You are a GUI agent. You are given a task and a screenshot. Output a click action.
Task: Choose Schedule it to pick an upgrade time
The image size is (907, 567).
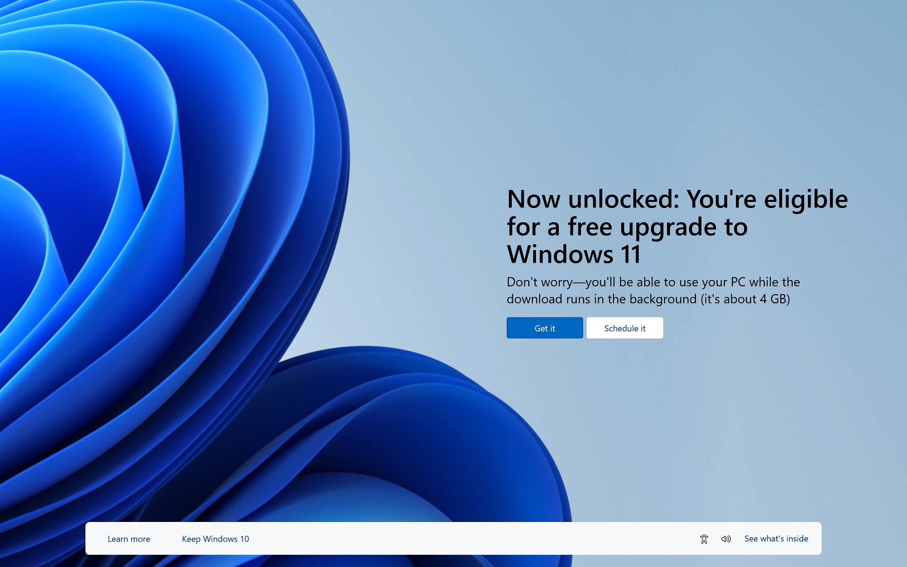(625, 328)
